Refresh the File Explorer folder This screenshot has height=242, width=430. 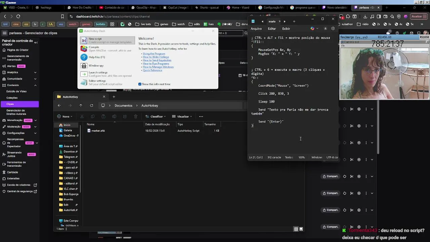[91, 106]
